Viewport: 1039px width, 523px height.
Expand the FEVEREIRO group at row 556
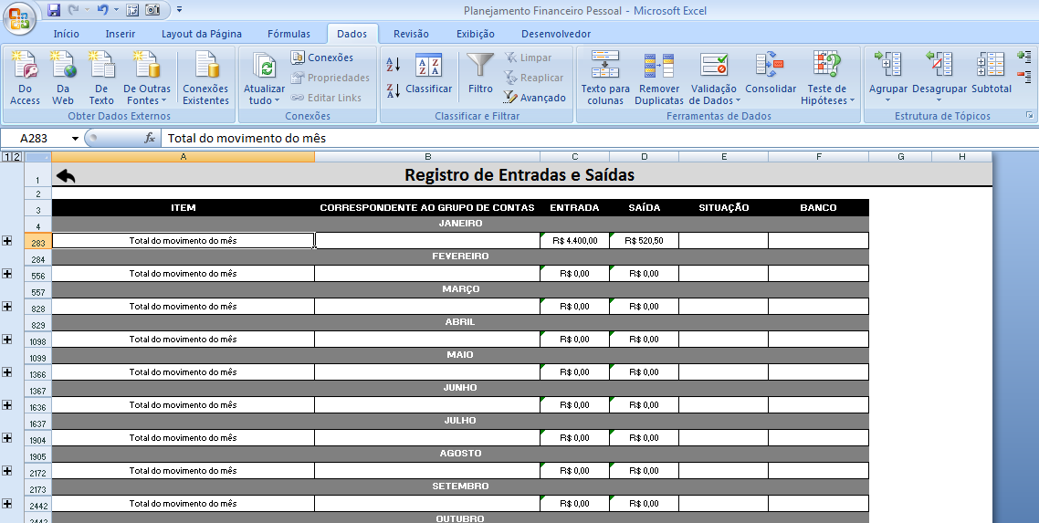pyautogui.click(x=7, y=273)
